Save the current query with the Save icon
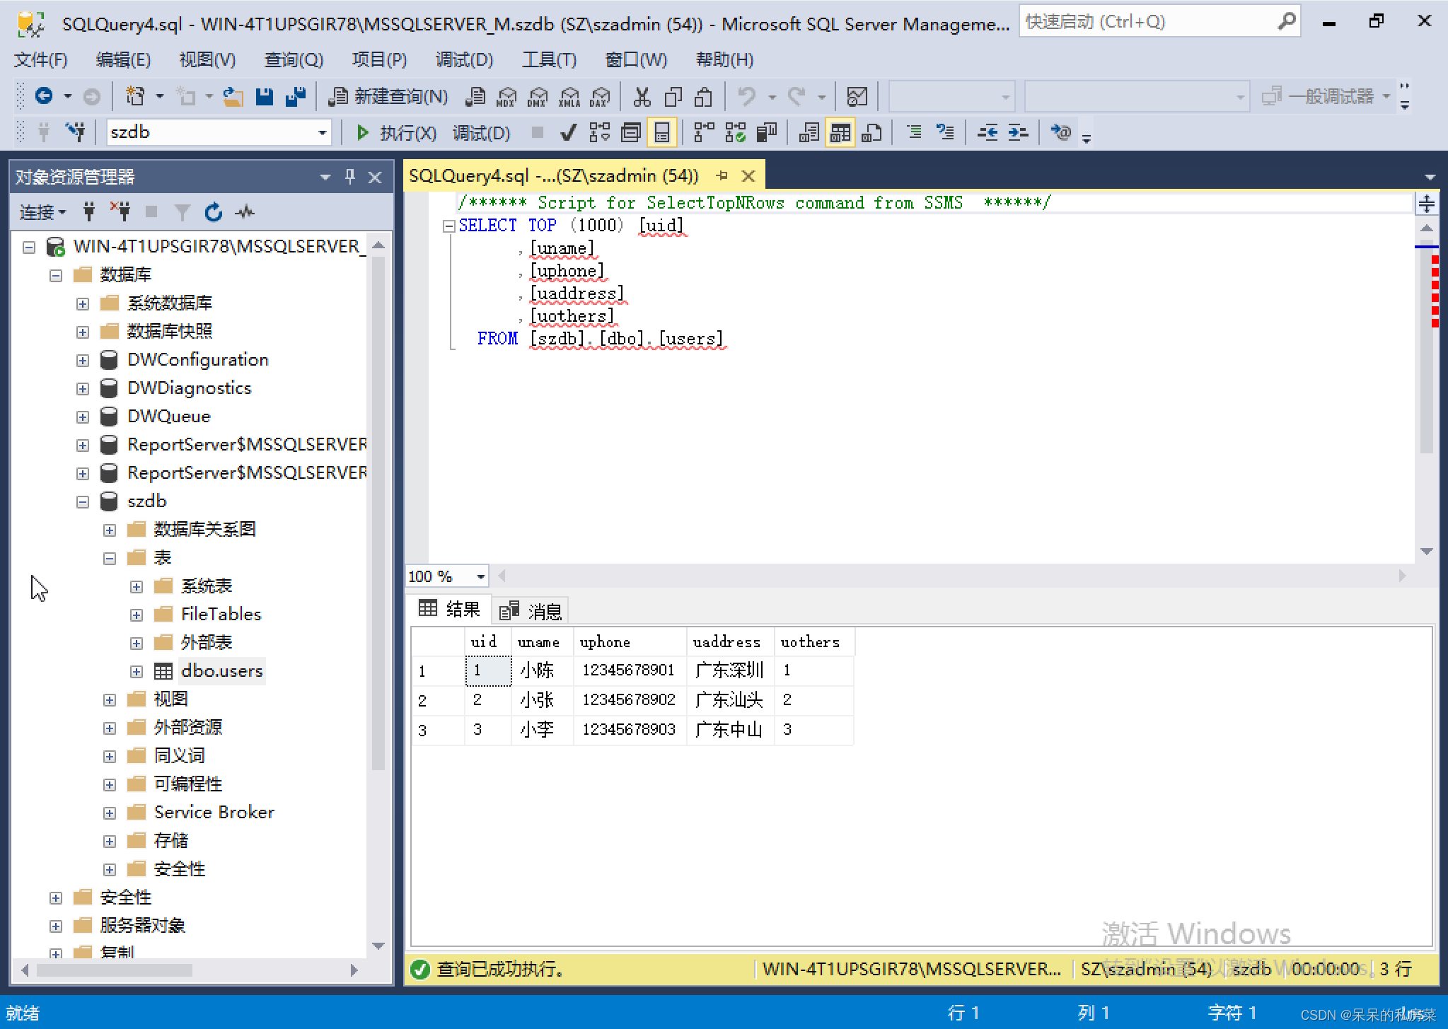This screenshot has height=1029, width=1448. point(264,96)
